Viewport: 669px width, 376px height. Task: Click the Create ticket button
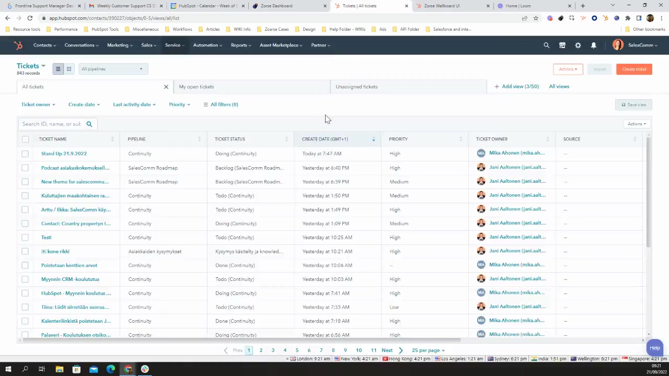pos(634,69)
